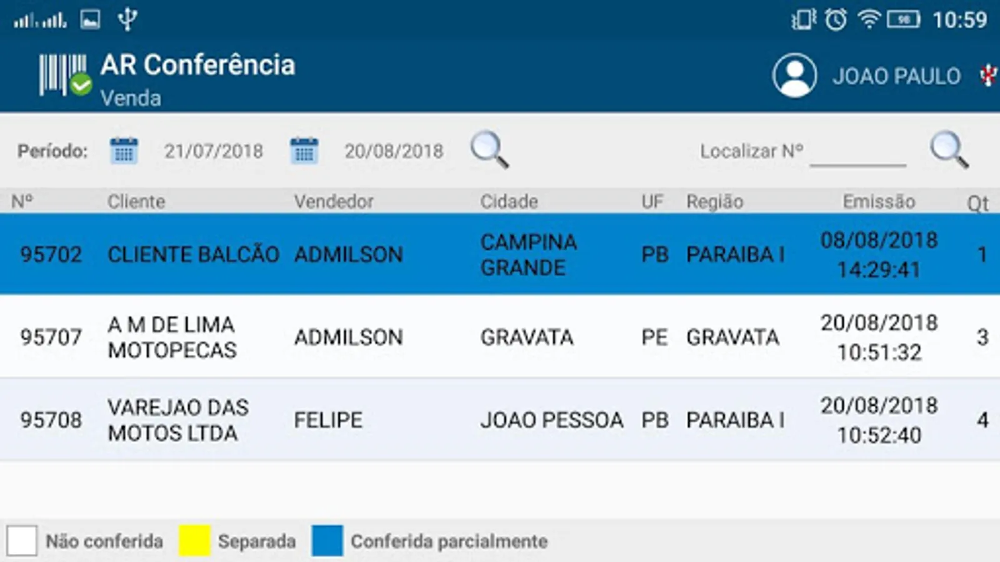1000x562 pixels.
Task: Open the user profile avatar icon
Action: click(x=794, y=76)
